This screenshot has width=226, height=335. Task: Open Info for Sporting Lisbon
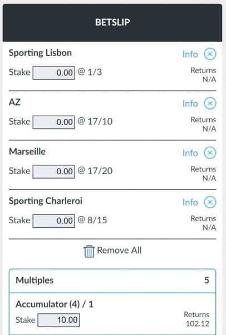click(x=190, y=54)
